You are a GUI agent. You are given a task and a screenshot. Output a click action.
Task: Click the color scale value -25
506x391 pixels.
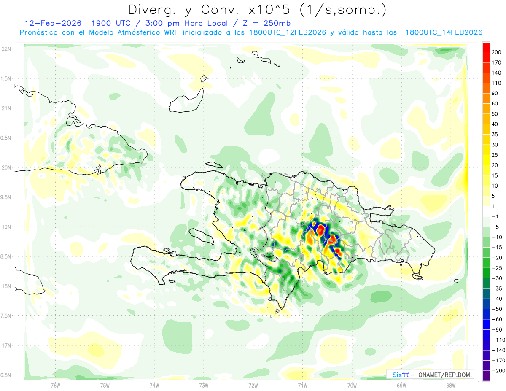coord(498,268)
